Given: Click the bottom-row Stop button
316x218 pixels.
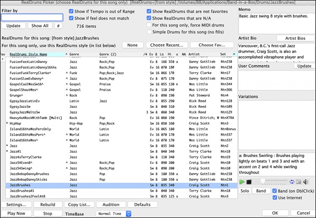Looking at the screenshot, I should coord(48,214).
